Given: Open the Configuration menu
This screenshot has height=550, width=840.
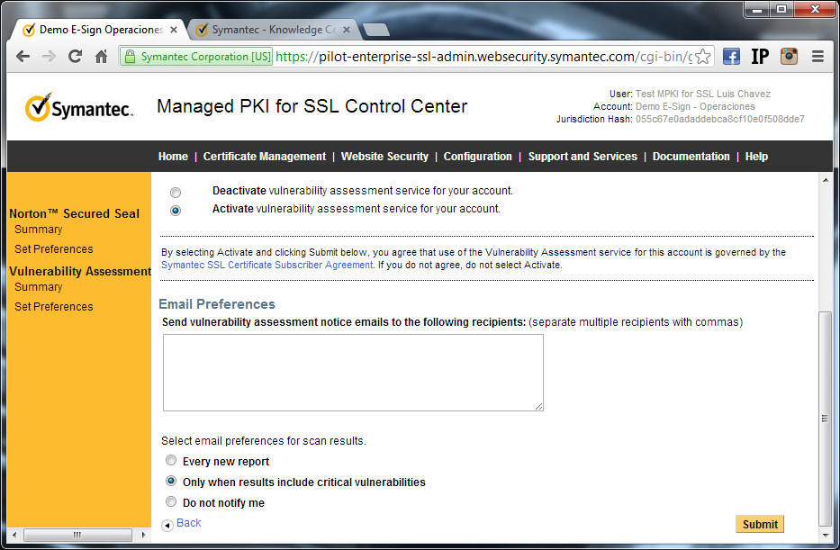Looking at the screenshot, I should (477, 157).
